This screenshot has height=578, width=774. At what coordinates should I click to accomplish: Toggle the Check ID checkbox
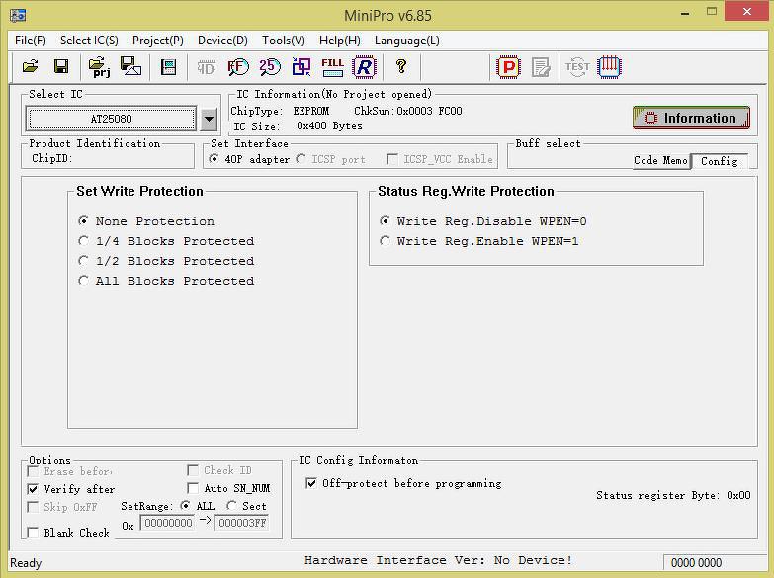coord(193,470)
